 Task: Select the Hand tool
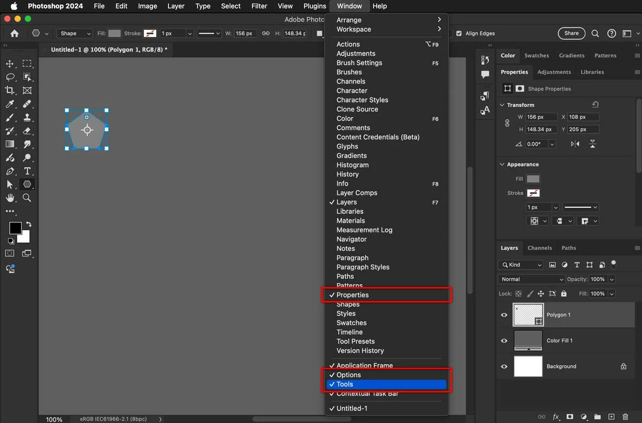tap(10, 198)
